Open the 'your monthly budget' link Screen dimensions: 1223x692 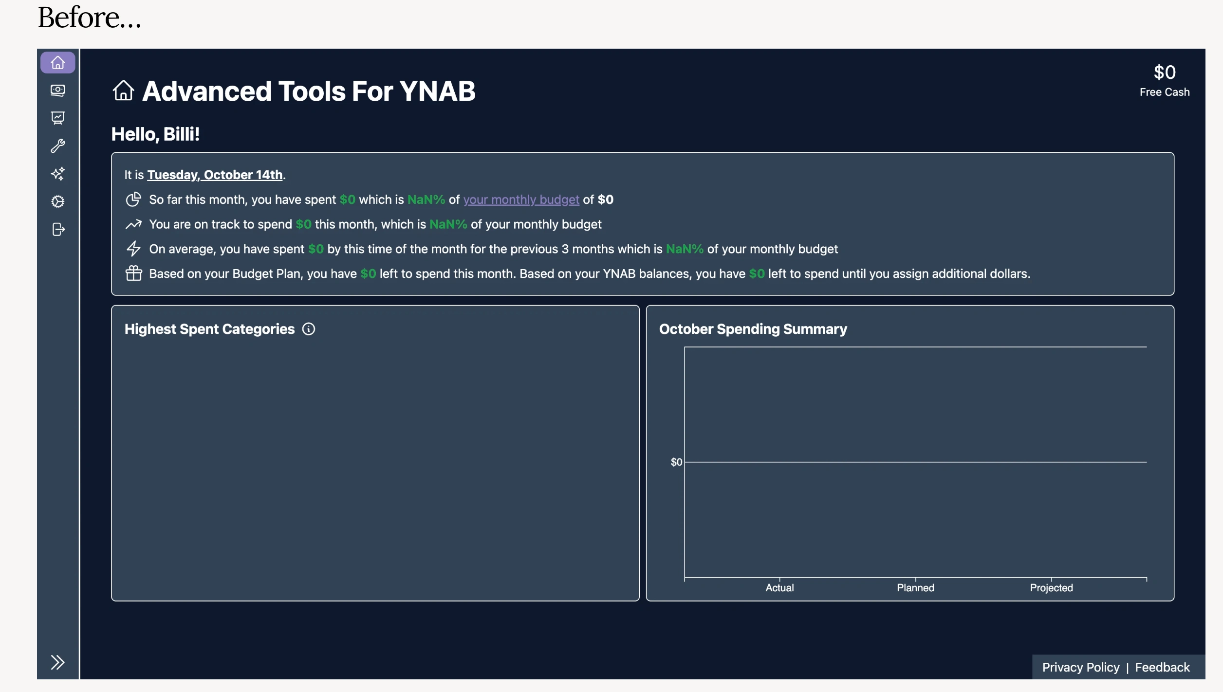521,200
